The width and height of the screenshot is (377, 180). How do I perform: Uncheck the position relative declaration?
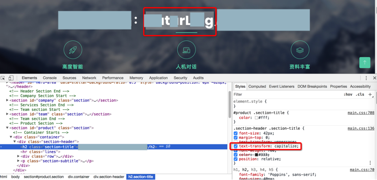(x=236, y=159)
